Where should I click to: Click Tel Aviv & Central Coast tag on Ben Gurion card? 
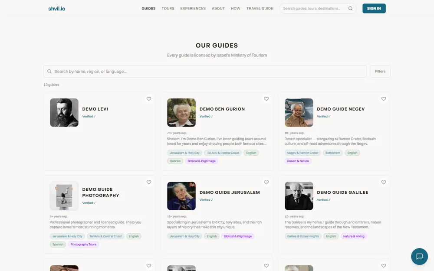tap(223, 153)
